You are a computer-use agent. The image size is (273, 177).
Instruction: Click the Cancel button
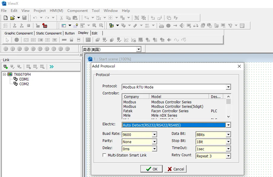[x=176, y=169]
